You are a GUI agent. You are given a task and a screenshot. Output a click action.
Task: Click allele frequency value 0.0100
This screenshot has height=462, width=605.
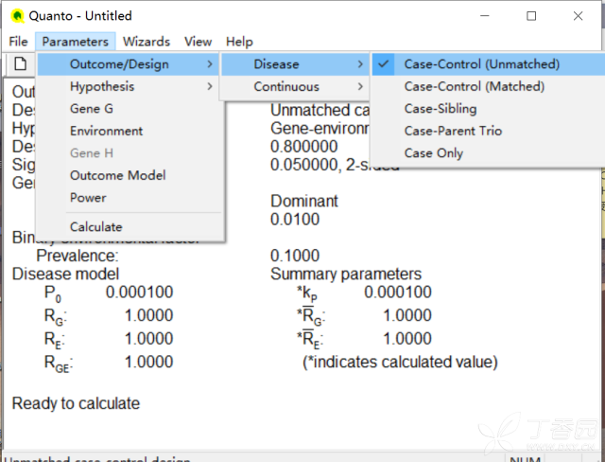pyautogui.click(x=295, y=220)
